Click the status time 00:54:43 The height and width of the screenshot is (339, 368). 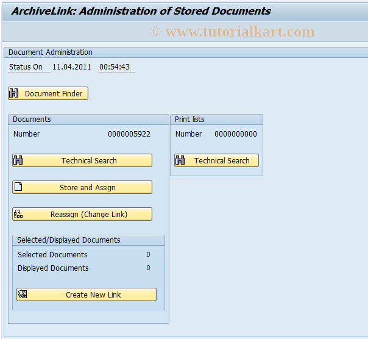115,67
